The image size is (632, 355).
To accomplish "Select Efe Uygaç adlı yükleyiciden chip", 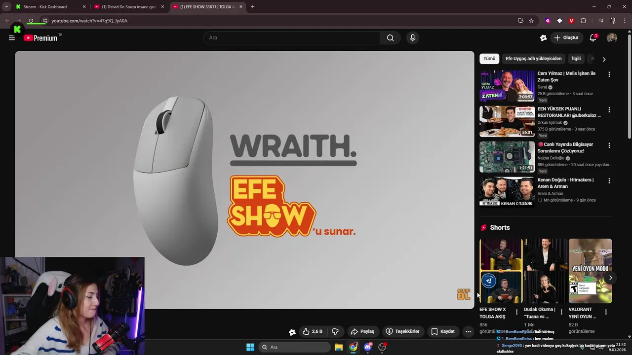I will pos(533,59).
